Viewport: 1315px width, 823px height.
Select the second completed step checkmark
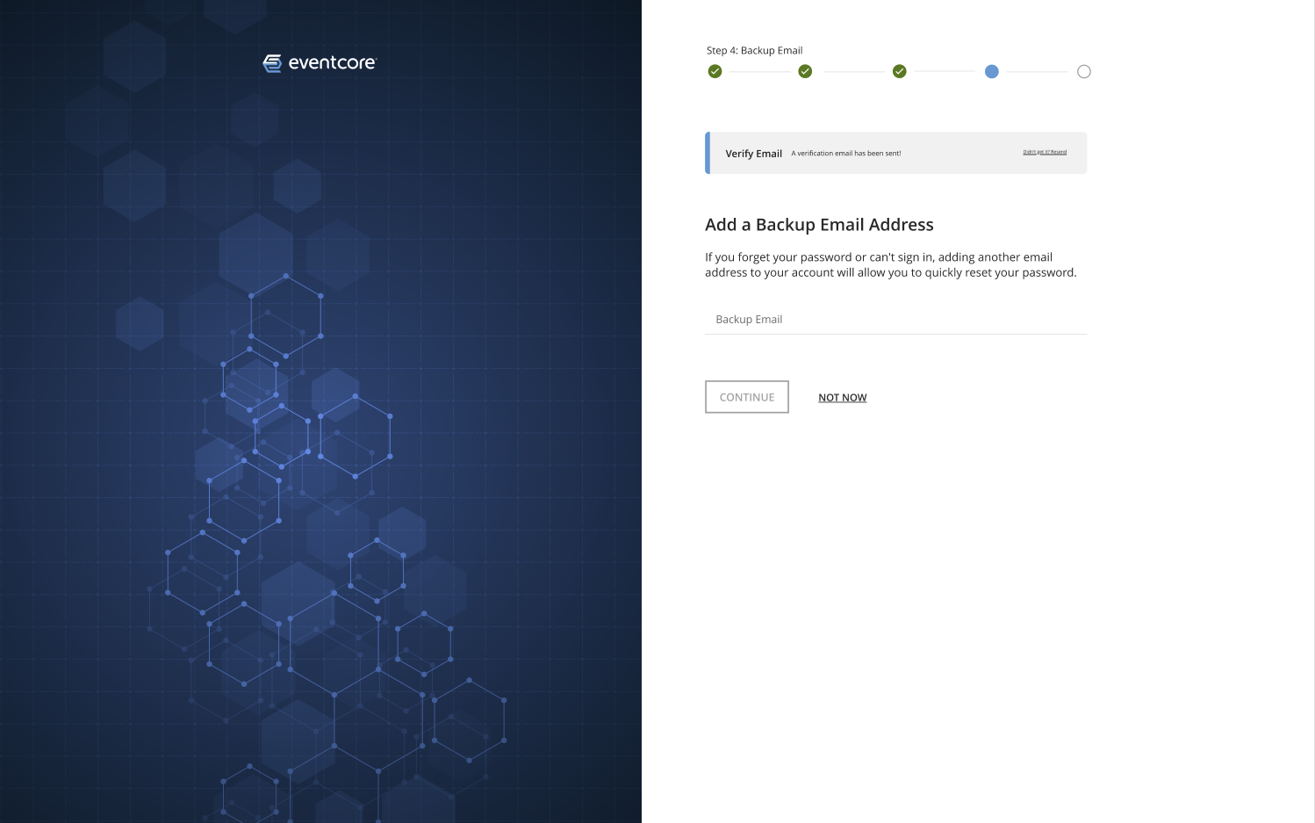(x=805, y=71)
